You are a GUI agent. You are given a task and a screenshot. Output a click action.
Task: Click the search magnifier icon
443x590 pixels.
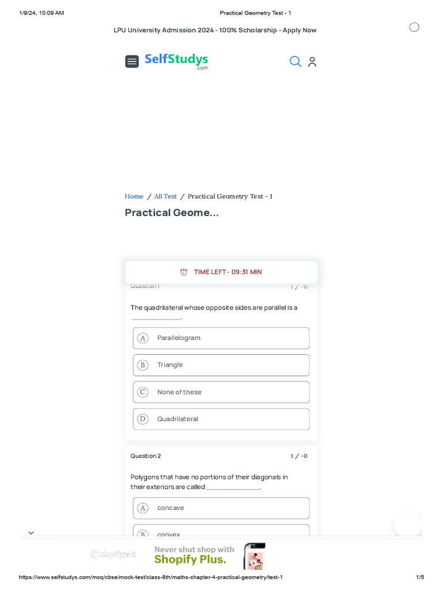(295, 62)
